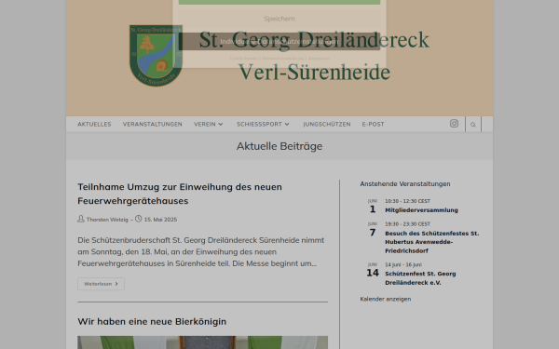The height and width of the screenshot is (349, 559).
Task: Click the St. Georg Dreiländereck site title
Action: tap(314, 56)
